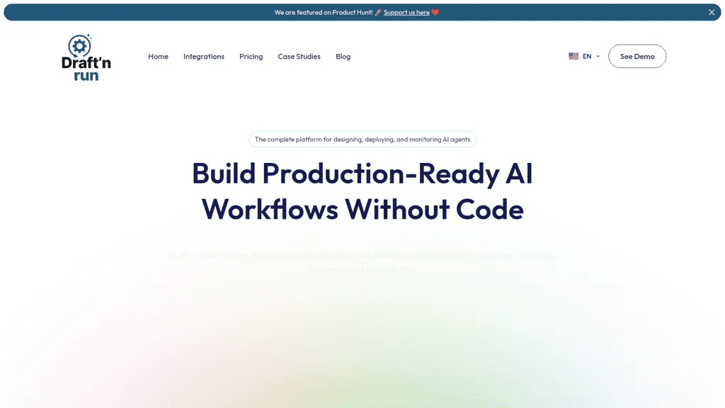Viewport: 725px width, 408px height.
Task: Navigate to Pricing
Action: tap(251, 57)
